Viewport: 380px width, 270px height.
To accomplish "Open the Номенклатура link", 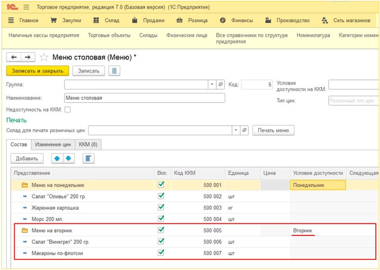I will (x=313, y=35).
